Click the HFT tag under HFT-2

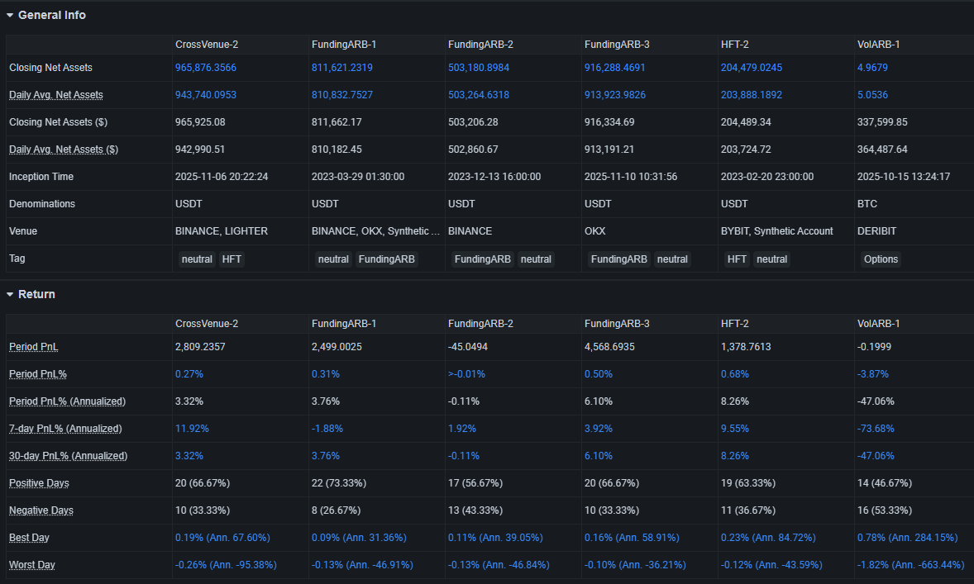(737, 259)
